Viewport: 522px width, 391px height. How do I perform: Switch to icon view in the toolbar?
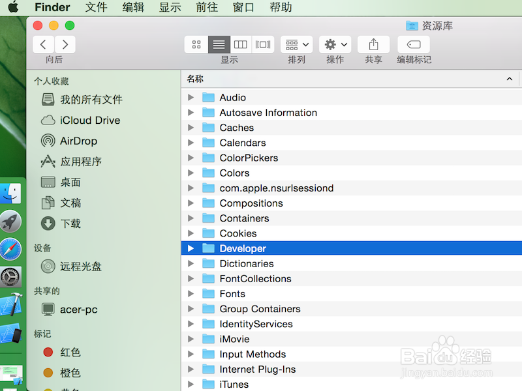[x=196, y=44]
